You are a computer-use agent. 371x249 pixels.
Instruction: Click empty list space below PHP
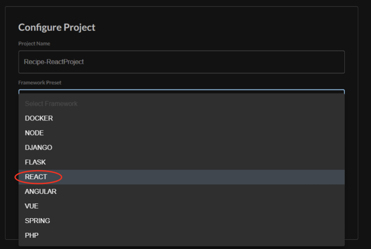click(179, 244)
